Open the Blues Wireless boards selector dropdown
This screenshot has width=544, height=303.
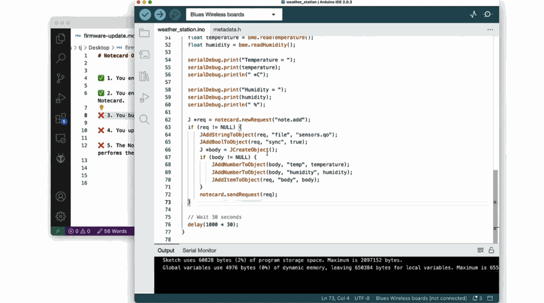click(234, 14)
